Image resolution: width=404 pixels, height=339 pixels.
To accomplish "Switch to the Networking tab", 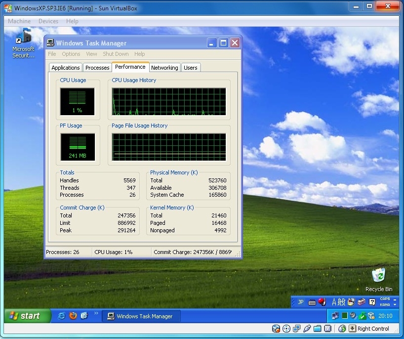I will click(164, 68).
